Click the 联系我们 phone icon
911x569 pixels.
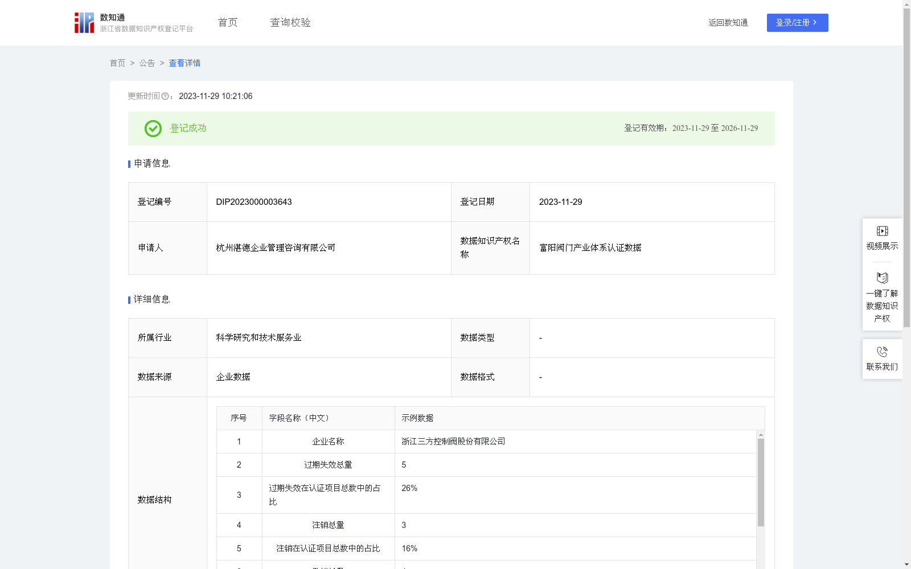point(882,352)
